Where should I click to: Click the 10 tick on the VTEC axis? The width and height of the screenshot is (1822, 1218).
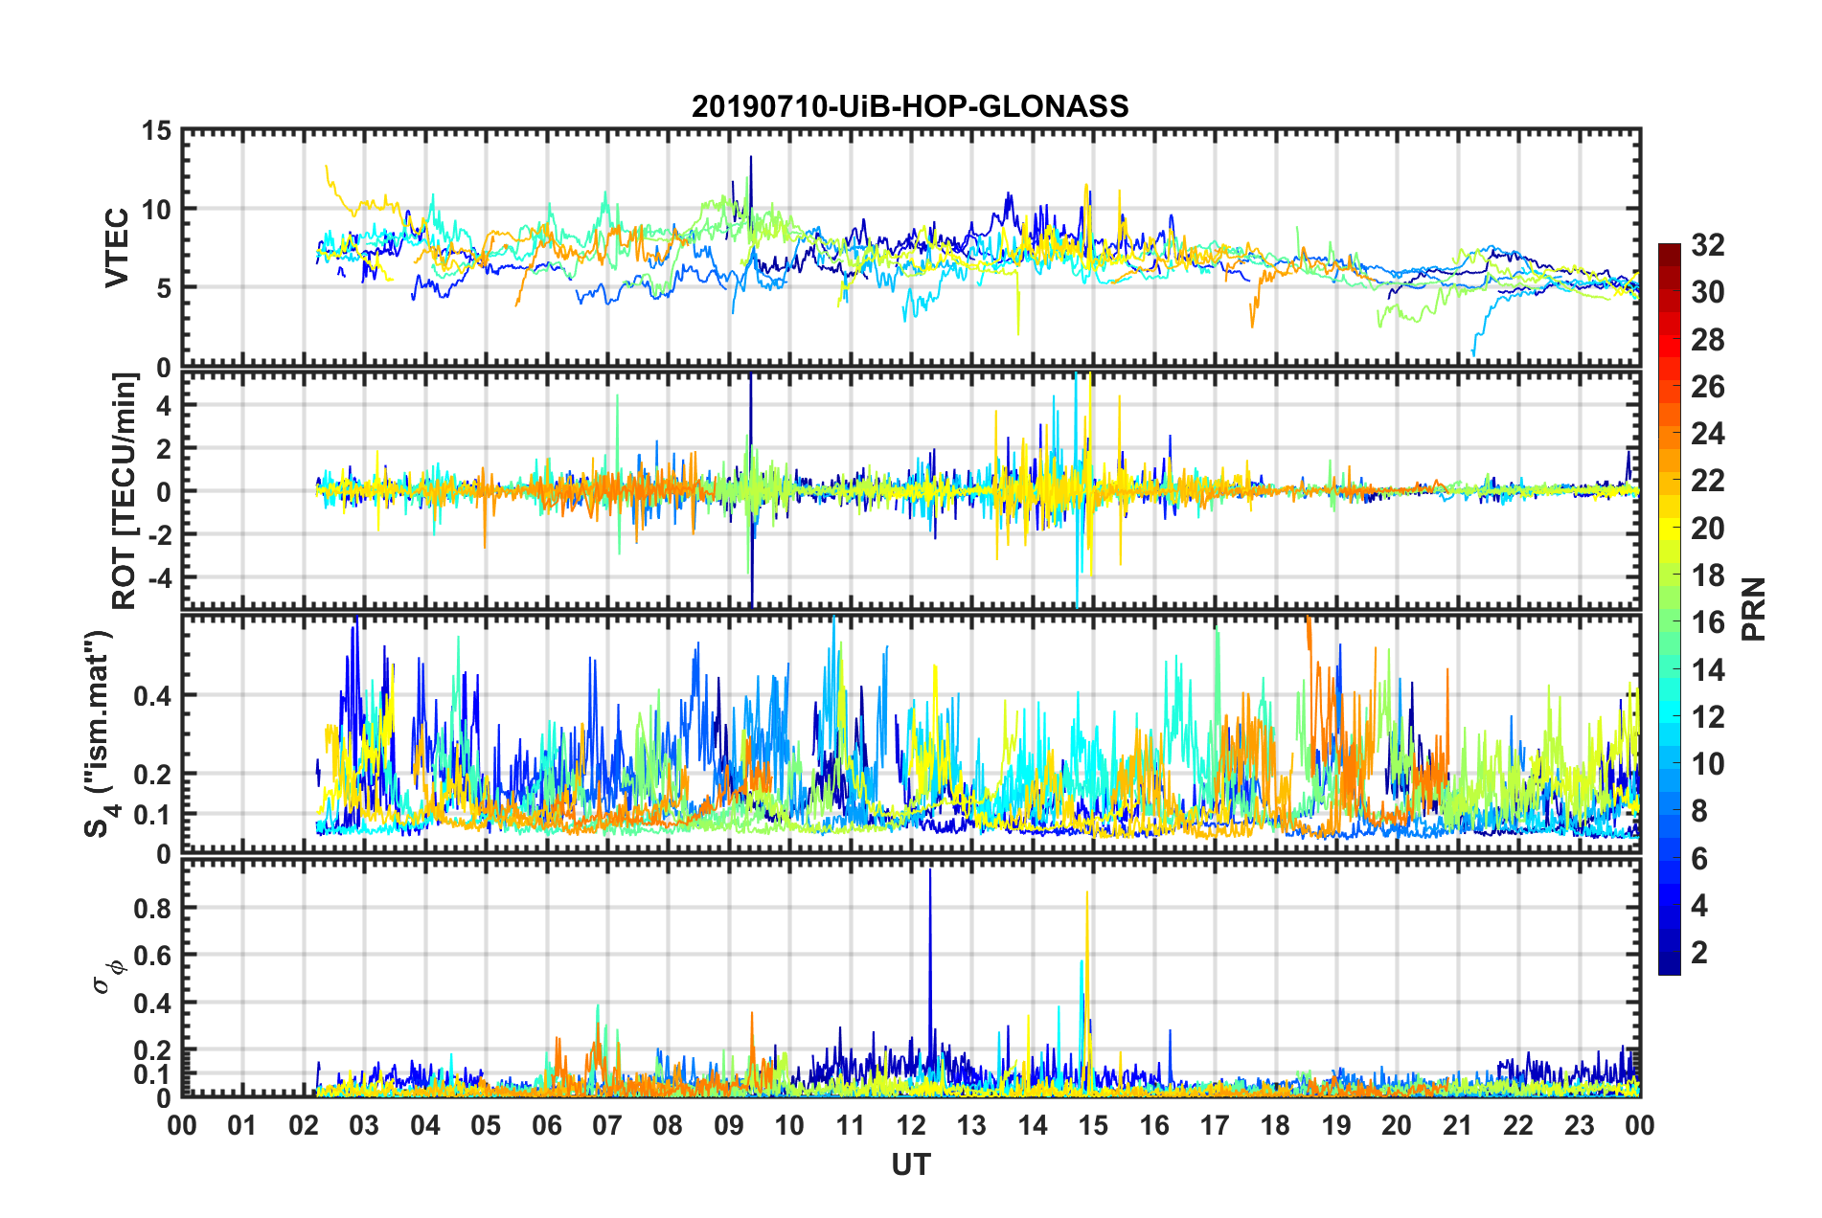click(156, 209)
